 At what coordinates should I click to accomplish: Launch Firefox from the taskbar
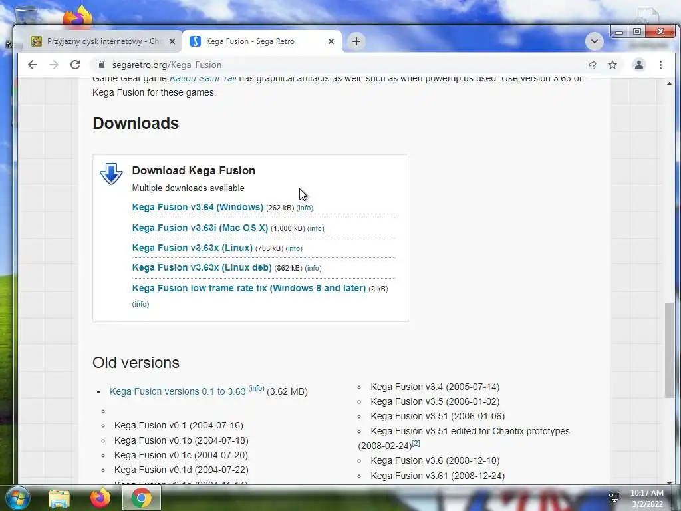click(x=100, y=498)
